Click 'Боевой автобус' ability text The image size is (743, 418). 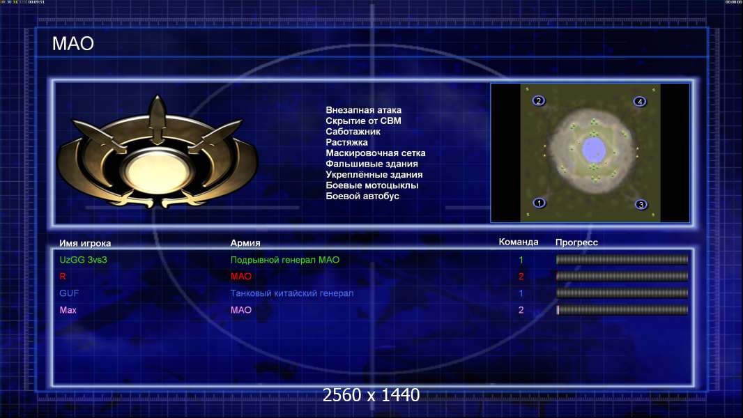[362, 196]
